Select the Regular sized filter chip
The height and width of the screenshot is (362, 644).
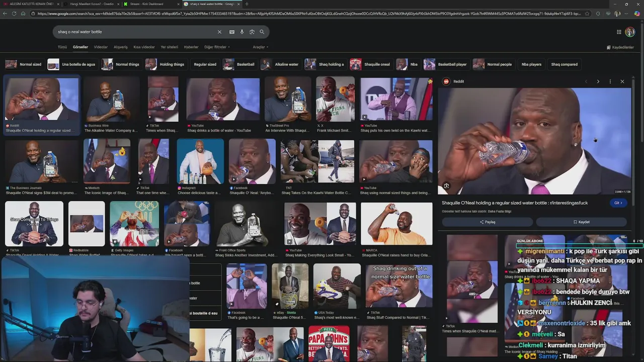point(205,64)
